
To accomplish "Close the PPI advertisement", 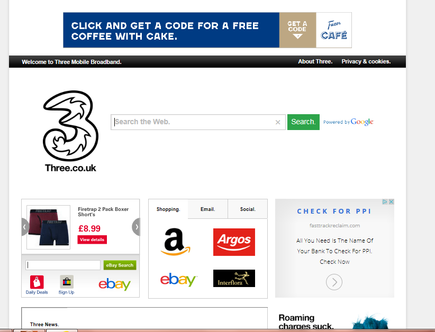I will click(391, 202).
